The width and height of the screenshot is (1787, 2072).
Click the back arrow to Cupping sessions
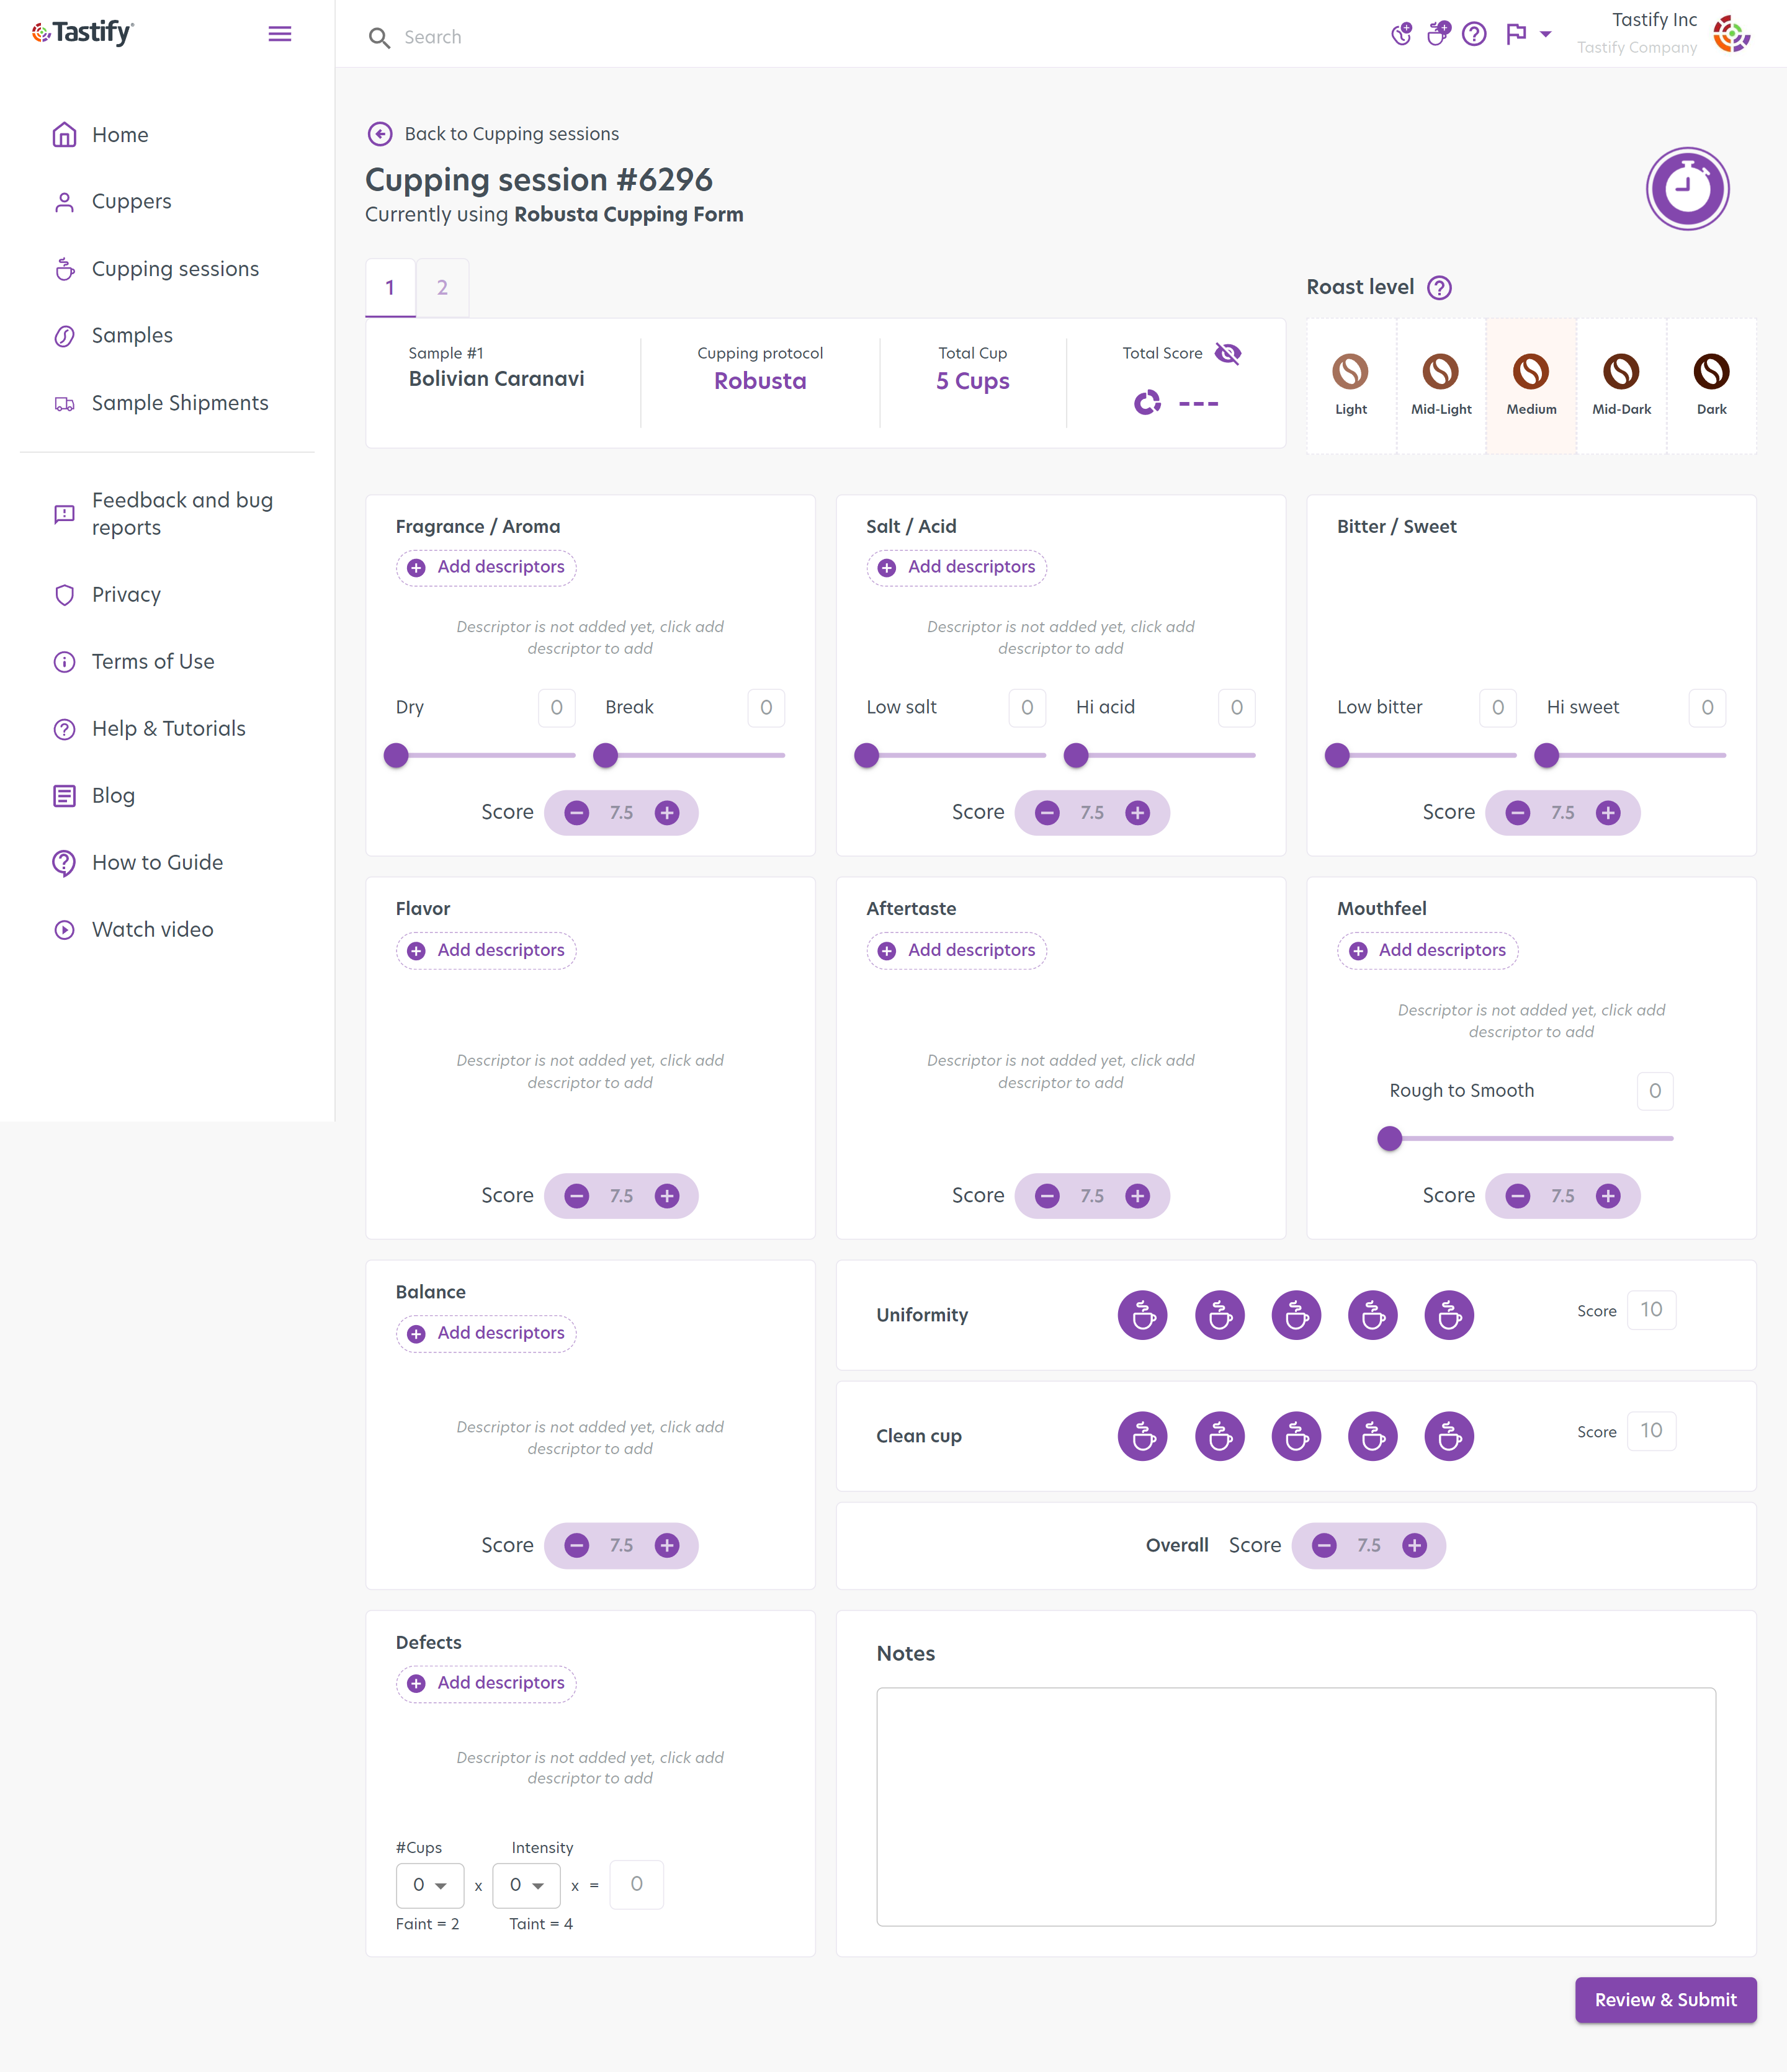[x=380, y=134]
